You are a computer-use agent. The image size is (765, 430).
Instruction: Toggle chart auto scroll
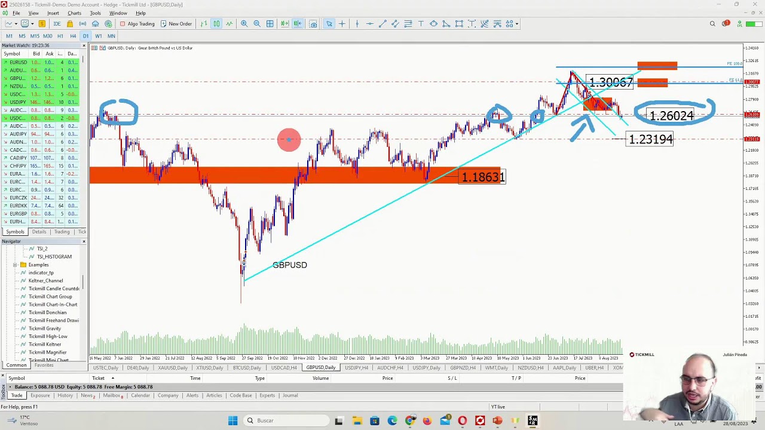click(284, 24)
